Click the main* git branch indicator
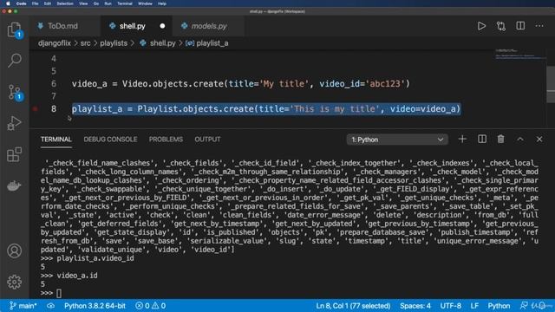The height and width of the screenshot is (312, 555). pyautogui.click(x=23, y=306)
